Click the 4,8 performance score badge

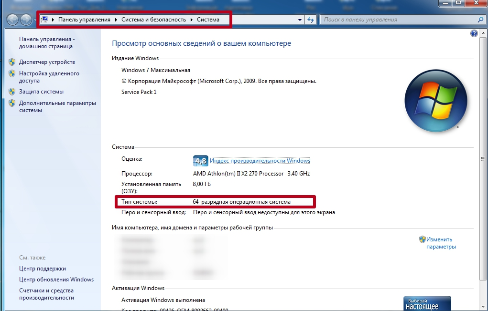200,161
